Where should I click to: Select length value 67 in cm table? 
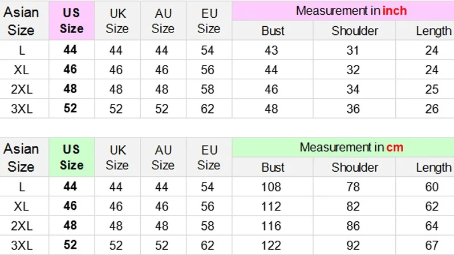tap(432, 245)
